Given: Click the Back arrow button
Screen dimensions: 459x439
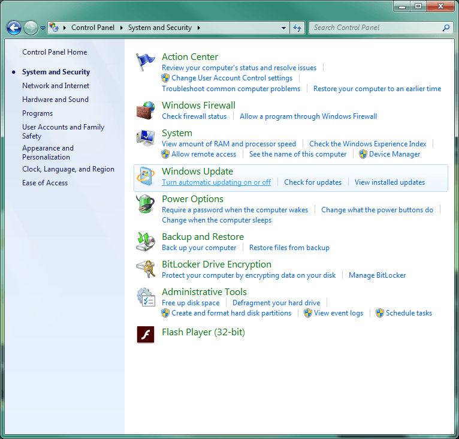Looking at the screenshot, I should coord(14,28).
